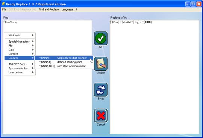Open the Language menu
Screen dimensions: 203x138
click(67, 9)
